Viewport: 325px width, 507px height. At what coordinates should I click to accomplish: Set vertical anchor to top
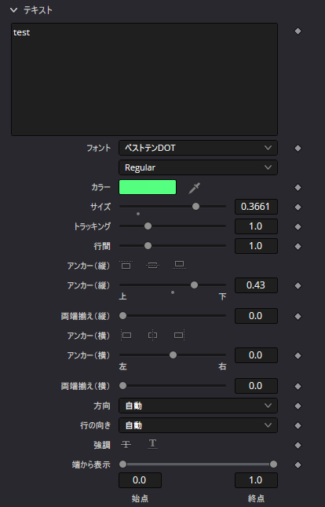pyautogui.click(x=126, y=266)
